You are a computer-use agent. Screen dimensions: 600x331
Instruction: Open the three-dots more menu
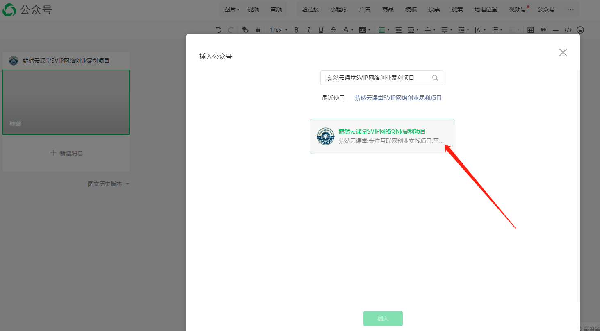(570, 9)
